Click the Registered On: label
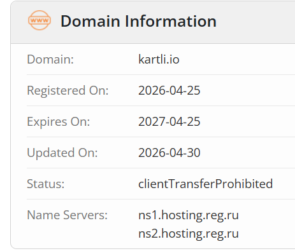 (x=68, y=90)
